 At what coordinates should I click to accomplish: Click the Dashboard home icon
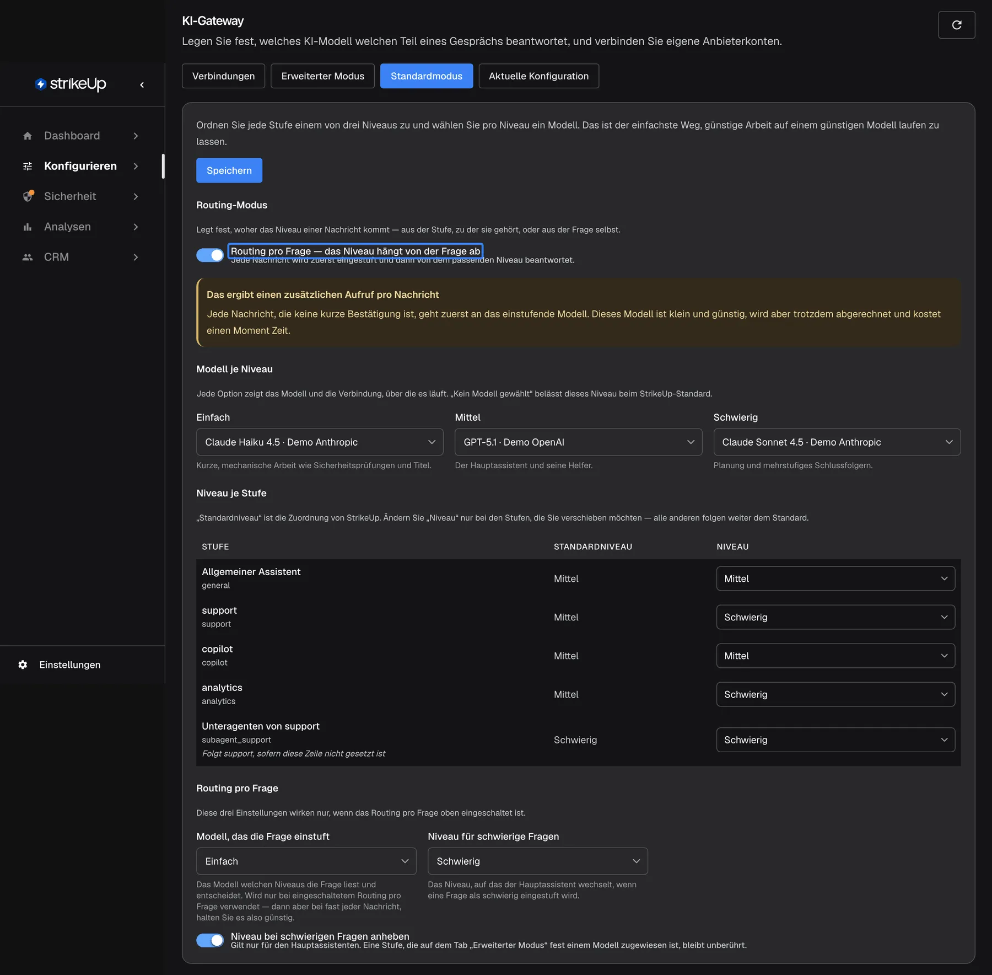pos(28,136)
